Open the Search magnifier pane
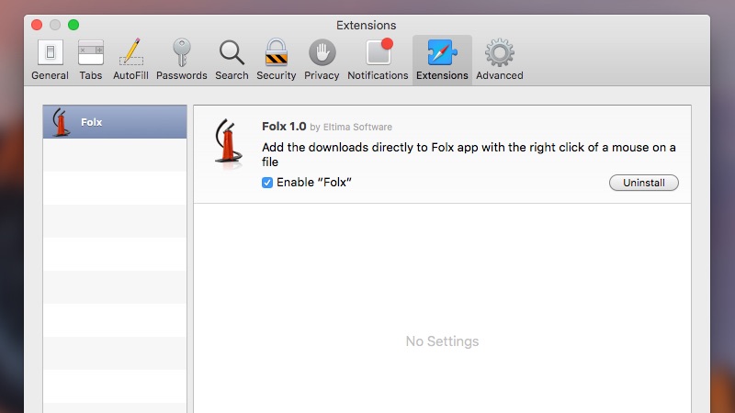The image size is (735, 413). point(232,60)
